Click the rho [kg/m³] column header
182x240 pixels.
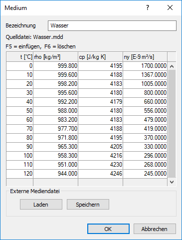click(56, 57)
